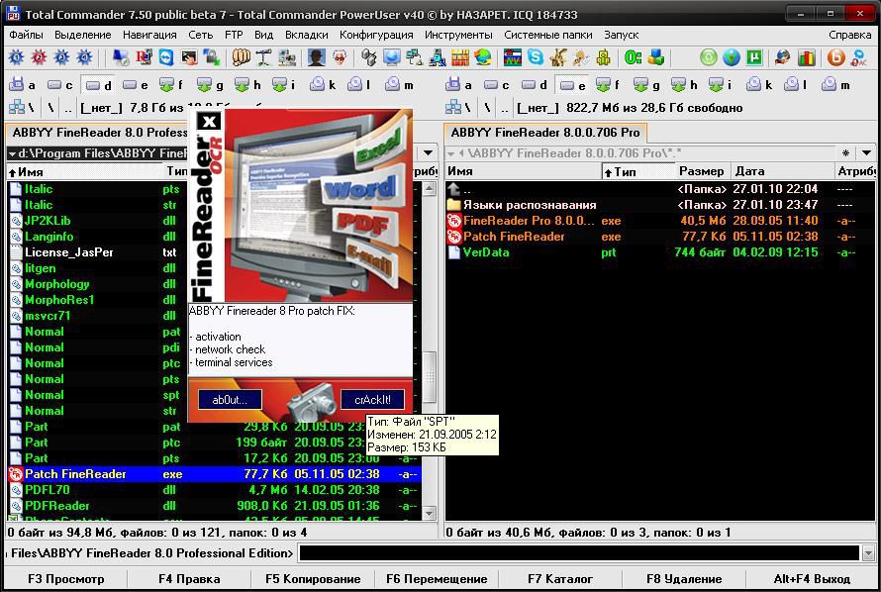The height and width of the screenshot is (592, 881).
Task: Expand the command line history dropdown
Action: [x=868, y=553]
